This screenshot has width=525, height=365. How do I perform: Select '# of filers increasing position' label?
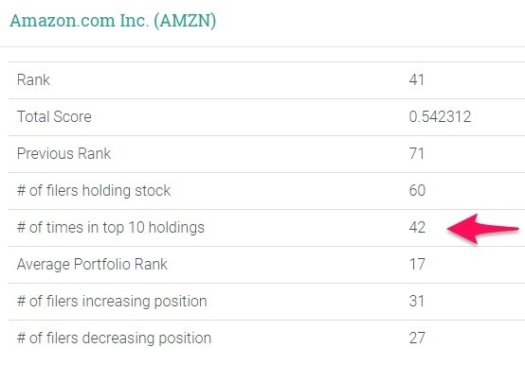click(x=112, y=302)
